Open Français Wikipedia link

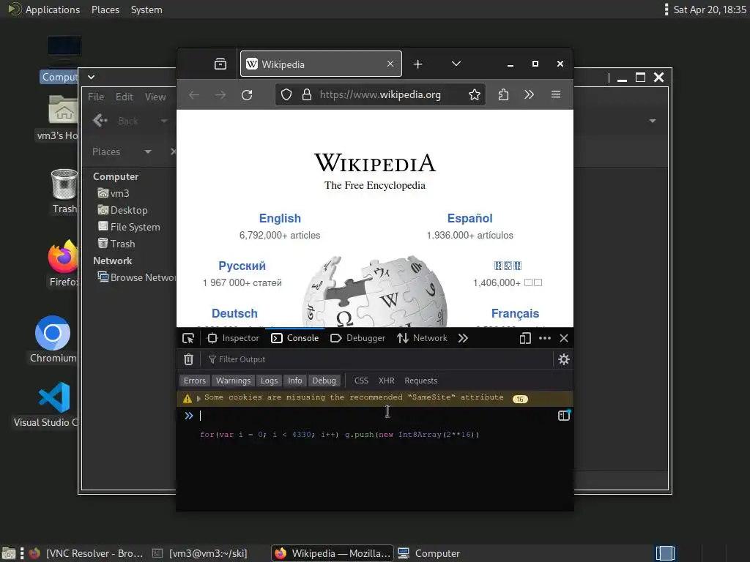[x=515, y=313]
